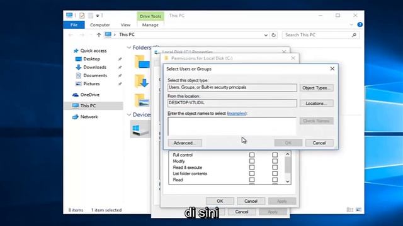The width and height of the screenshot is (403, 226).
Task: Deny Read & execute checkbox
Action: [x=275, y=168]
